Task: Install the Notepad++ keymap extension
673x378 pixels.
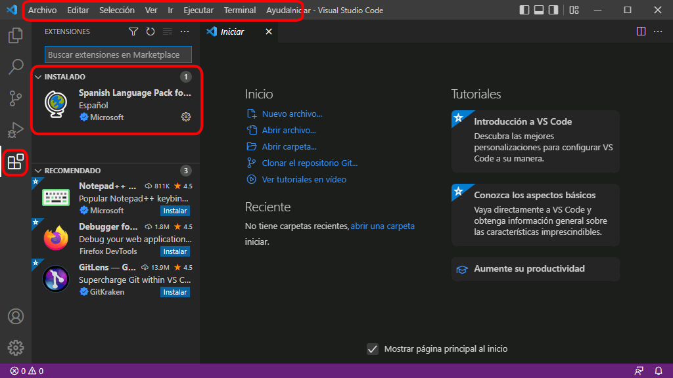Action: [x=175, y=211]
